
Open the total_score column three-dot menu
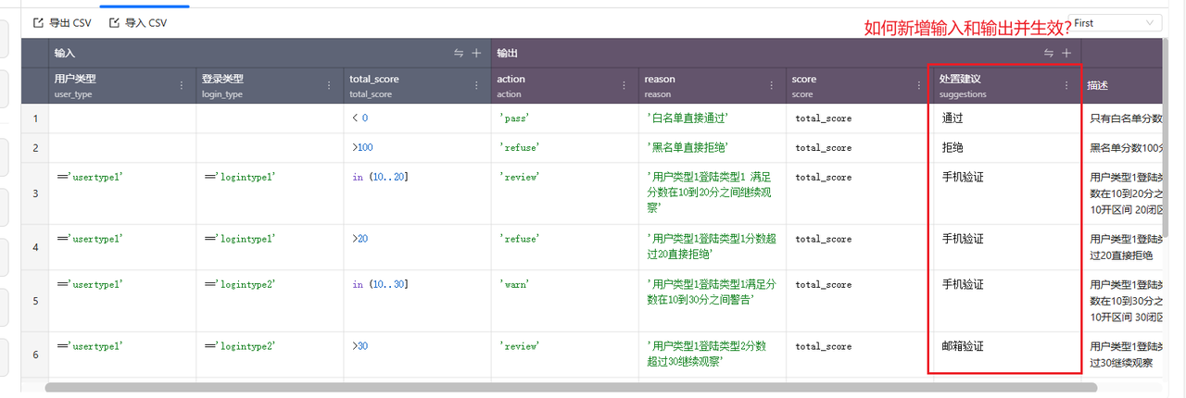(476, 85)
